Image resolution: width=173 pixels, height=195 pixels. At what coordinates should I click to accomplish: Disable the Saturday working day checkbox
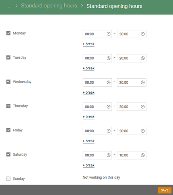8,154
